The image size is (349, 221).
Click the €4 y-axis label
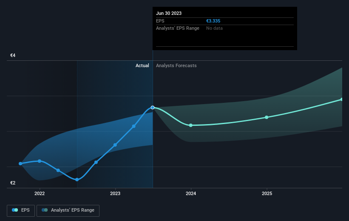pyautogui.click(x=13, y=55)
